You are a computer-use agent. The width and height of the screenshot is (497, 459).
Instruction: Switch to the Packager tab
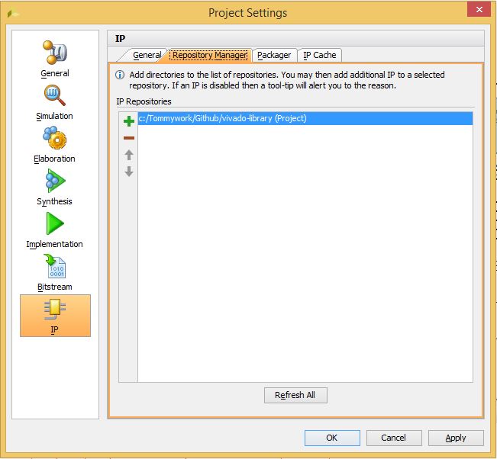click(273, 55)
